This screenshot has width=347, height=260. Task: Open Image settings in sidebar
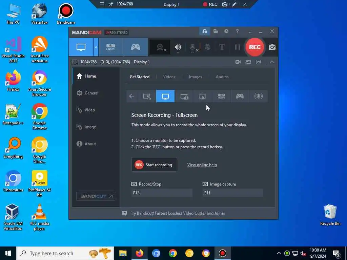click(96, 127)
